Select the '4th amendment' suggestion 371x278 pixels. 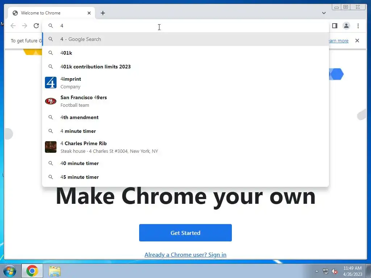pos(185,118)
